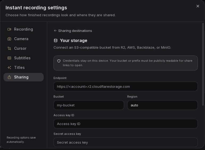Click the database icon next to Your storage
The image size is (205, 150).
[x=56, y=40]
